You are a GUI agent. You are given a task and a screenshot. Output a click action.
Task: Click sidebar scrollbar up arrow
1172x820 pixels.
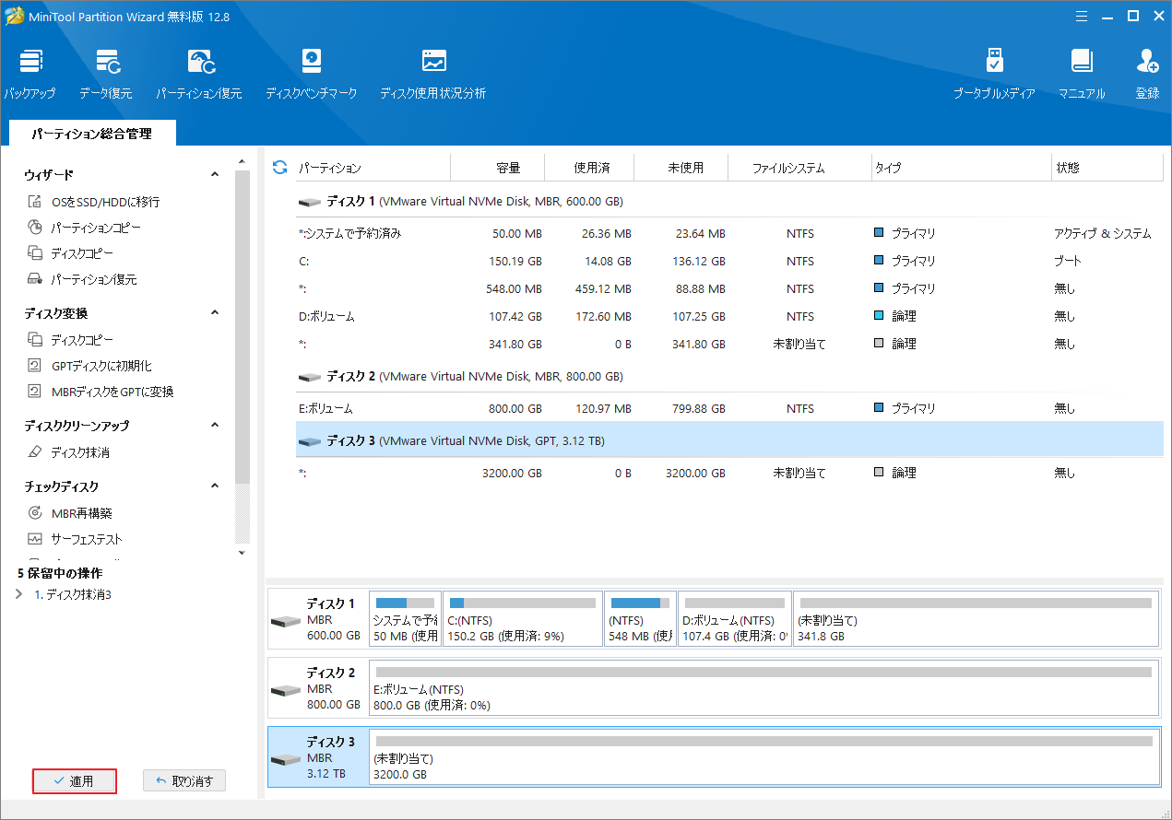(x=243, y=163)
